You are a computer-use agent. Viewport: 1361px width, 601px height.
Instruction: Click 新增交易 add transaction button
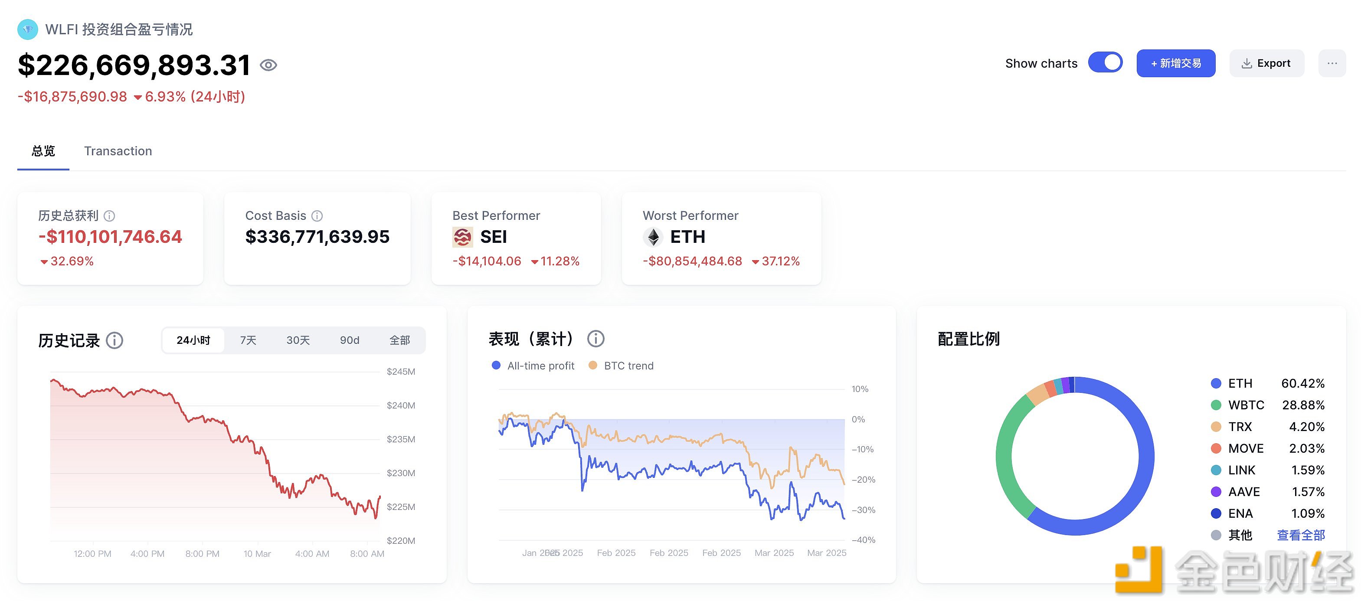1176,62
